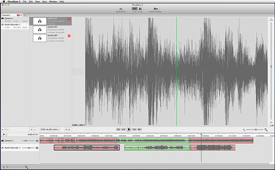
Task: Click the waveform zoom in magnifier icon
Action: tap(266, 130)
